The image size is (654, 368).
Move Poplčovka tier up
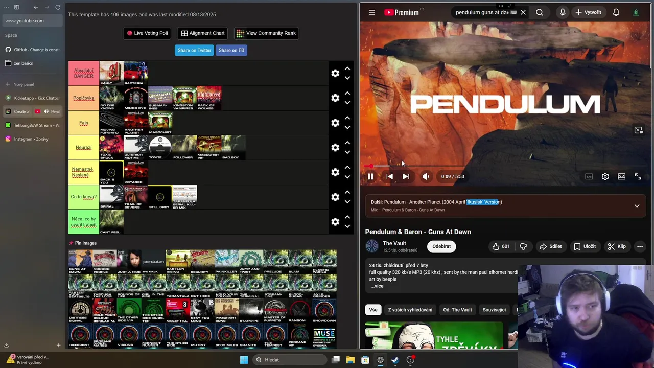click(x=347, y=93)
